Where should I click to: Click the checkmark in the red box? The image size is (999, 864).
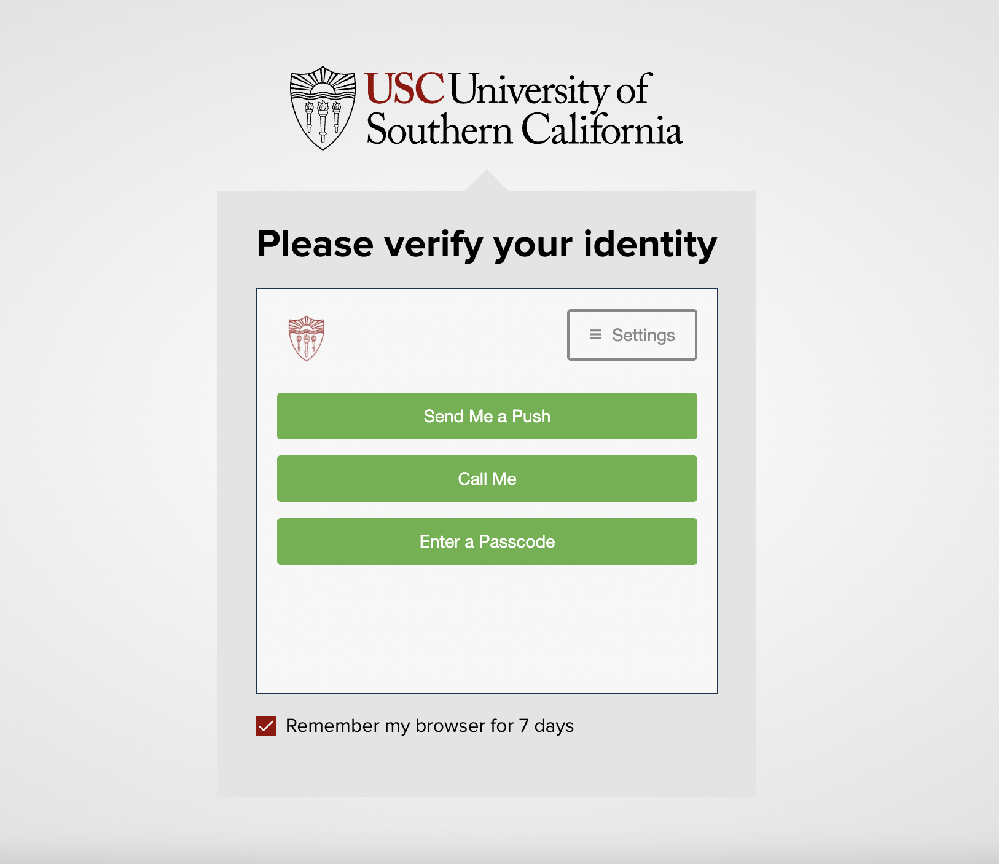pos(266,726)
